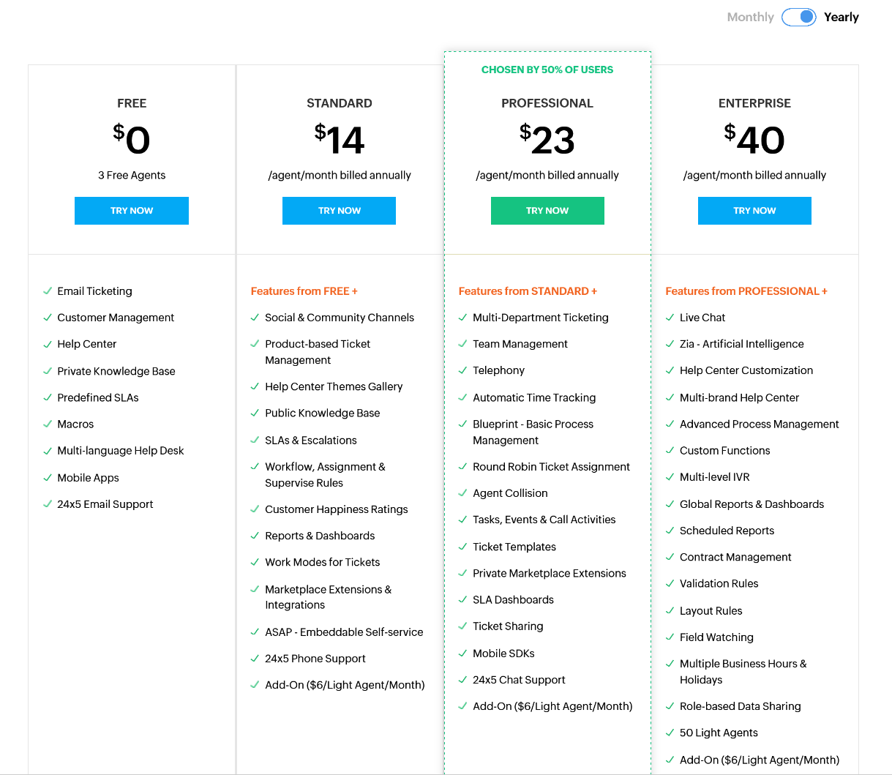Click TRY NOW under the STANDARD plan
The width and height of the screenshot is (892, 775).
(339, 211)
